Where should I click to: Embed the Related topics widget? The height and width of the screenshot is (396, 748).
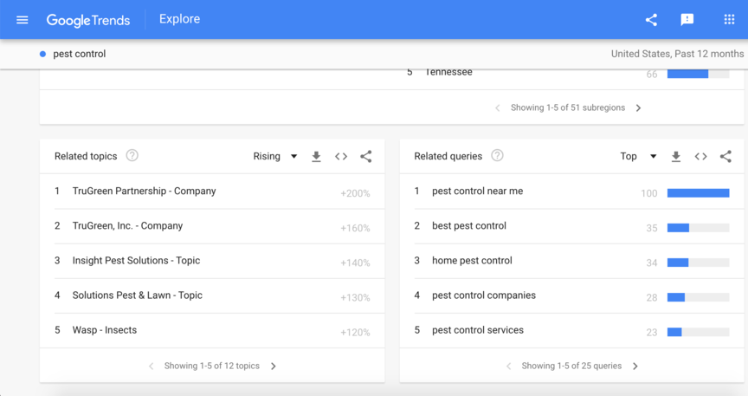coord(341,156)
